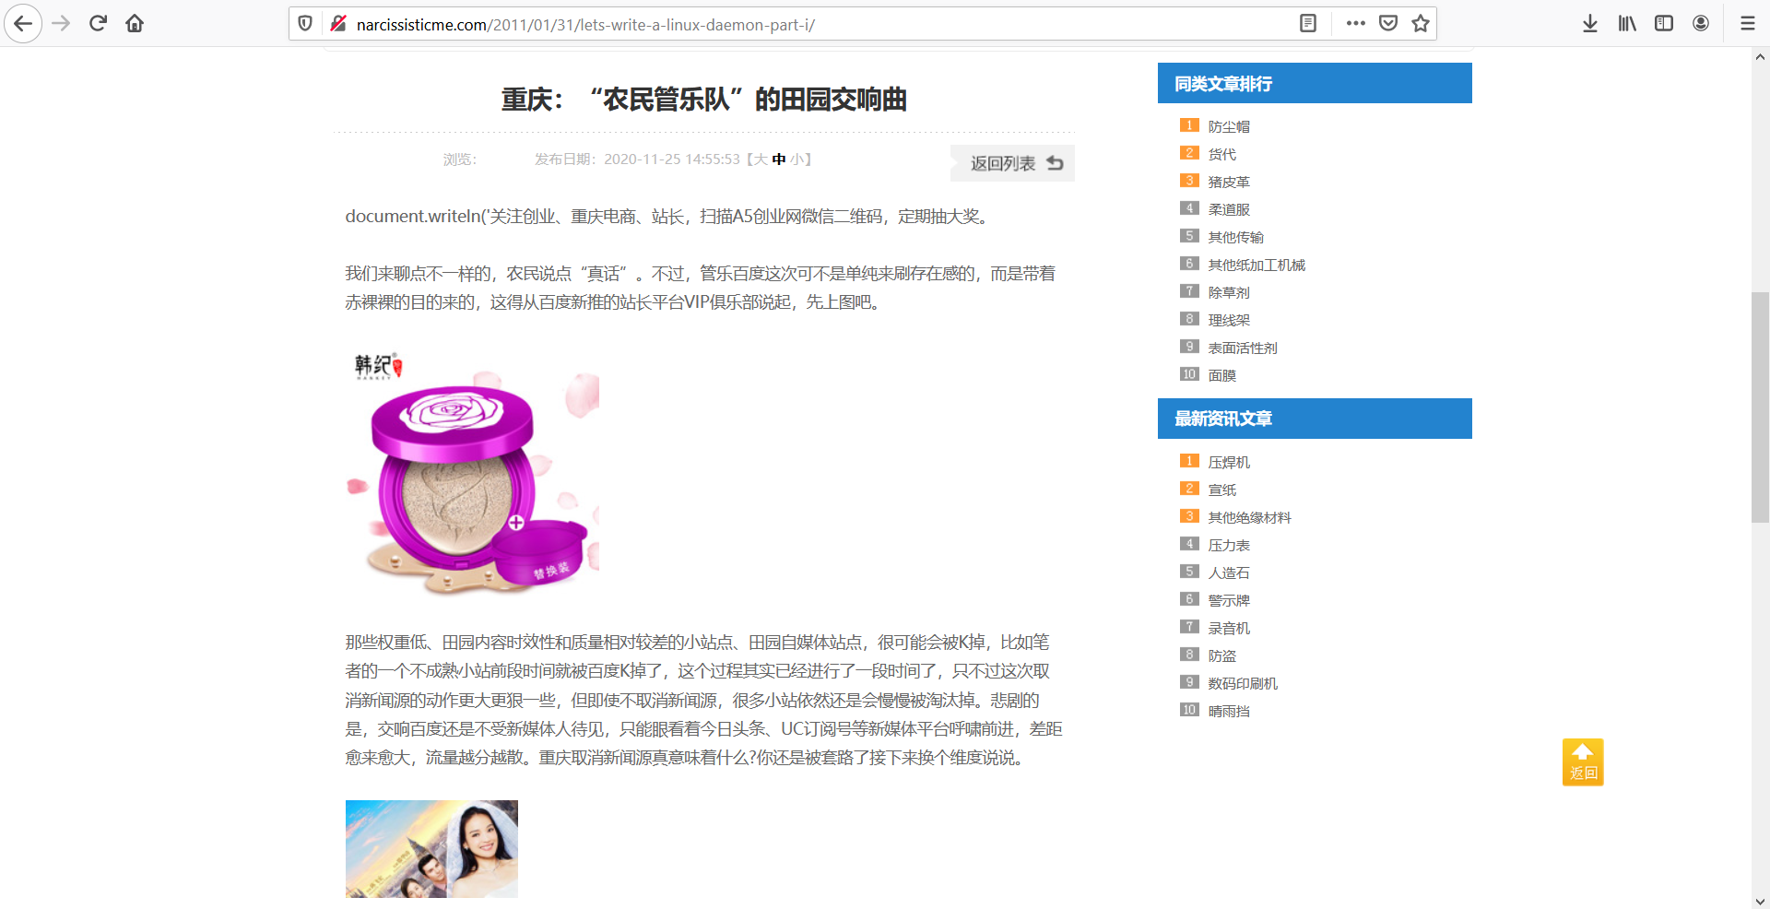1770x909 pixels.
Task: Open the 警示牌 link
Action: pos(1229,600)
